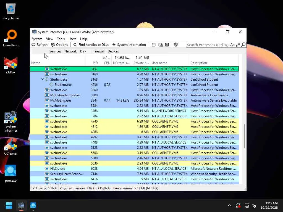The image size is (283, 212).
Task: Switch to the Services tab
Action: pyautogui.click(x=55, y=51)
